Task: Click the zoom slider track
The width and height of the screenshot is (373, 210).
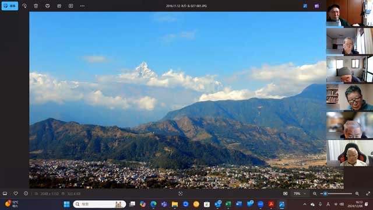Action: [x=336, y=194]
